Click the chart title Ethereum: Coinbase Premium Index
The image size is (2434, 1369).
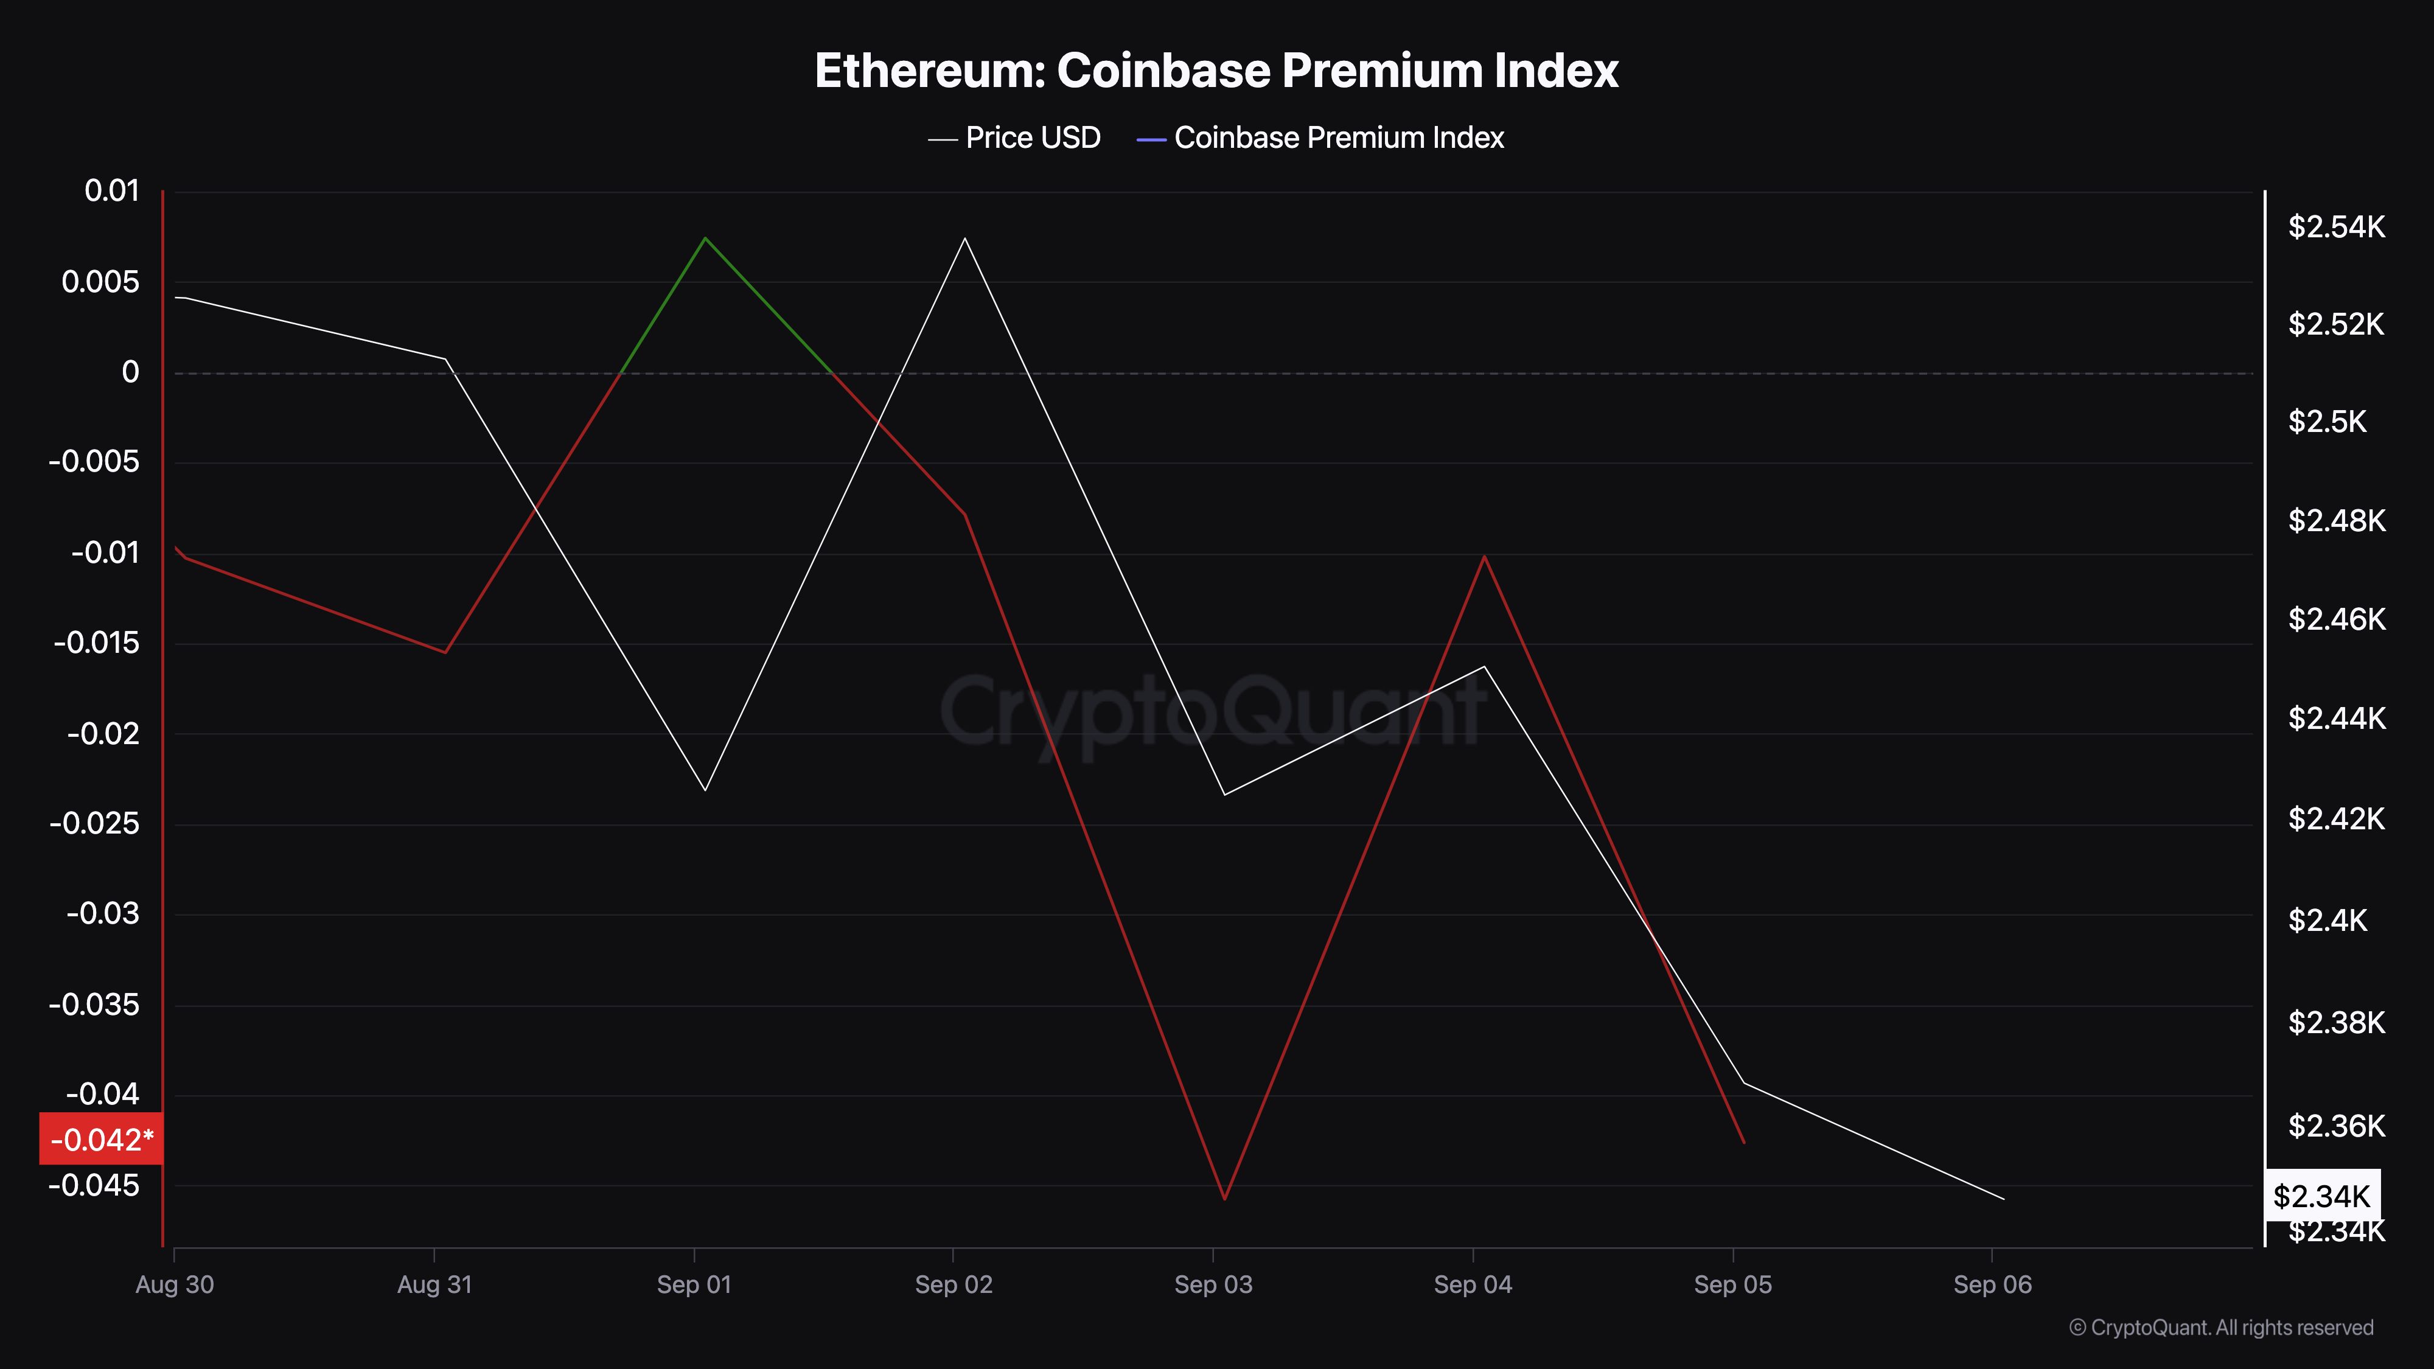pos(1216,71)
